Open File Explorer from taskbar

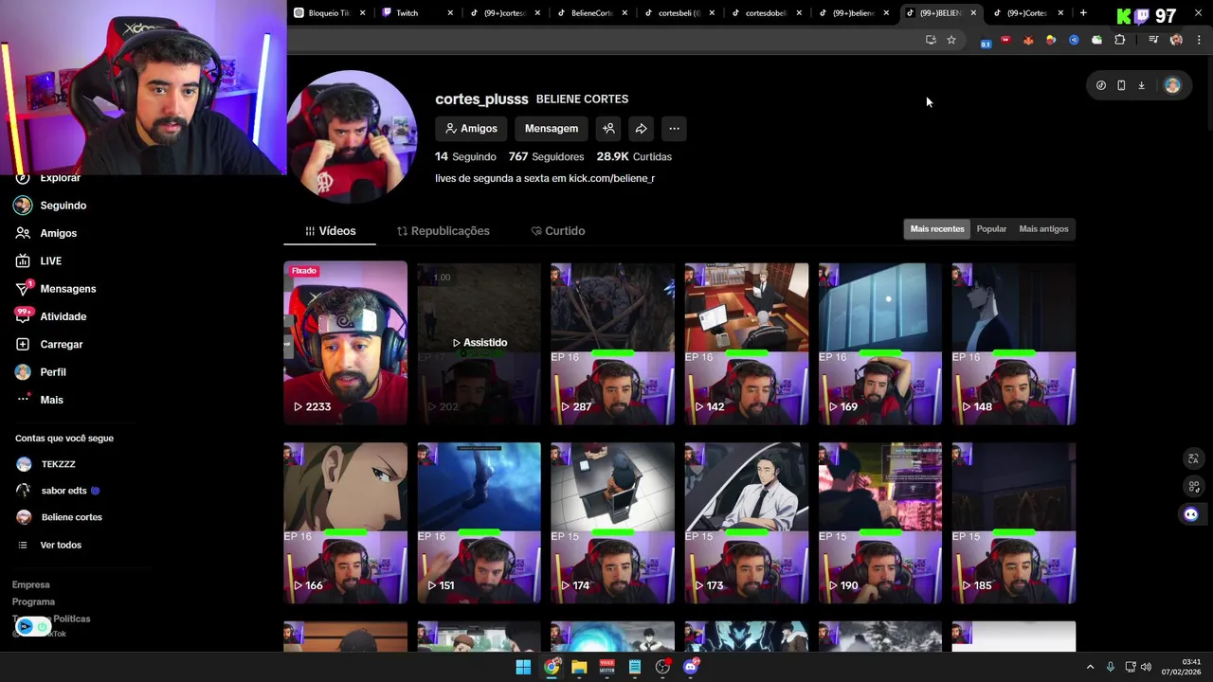579,667
